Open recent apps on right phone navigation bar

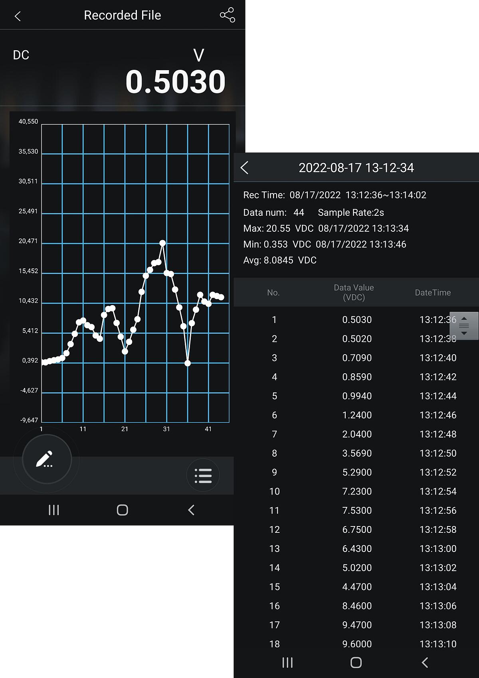pyautogui.click(x=287, y=662)
